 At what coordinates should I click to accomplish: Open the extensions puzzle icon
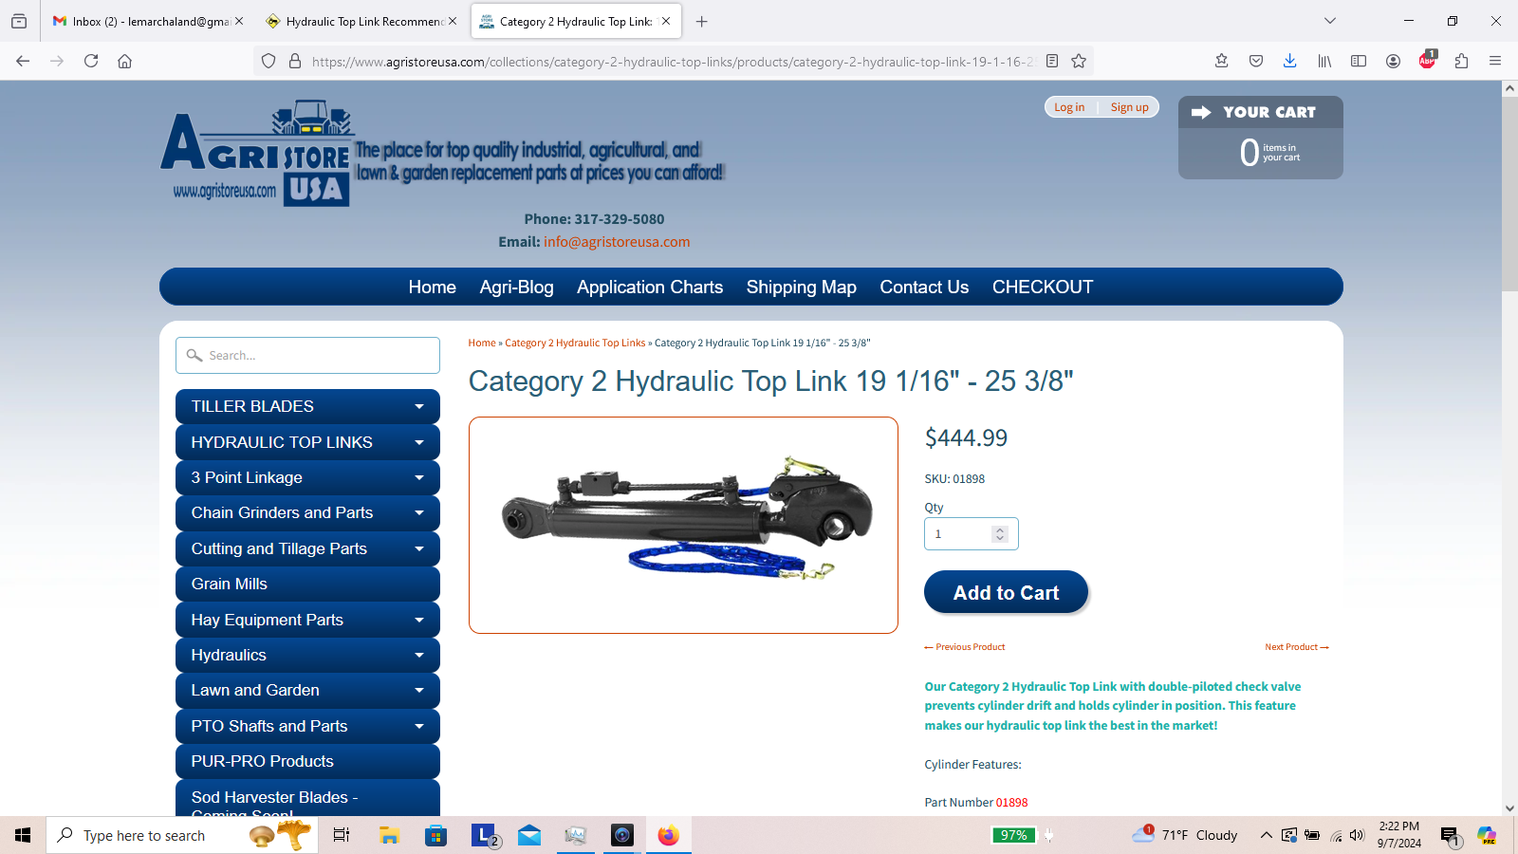click(x=1461, y=61)
